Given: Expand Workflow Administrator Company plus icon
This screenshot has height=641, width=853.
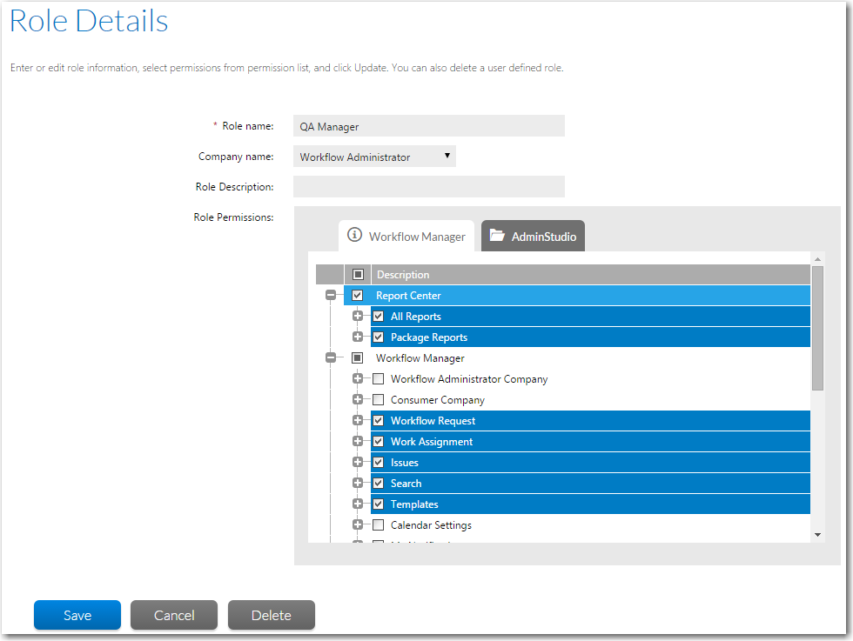Looking at the screenshot, I should point(358,379).
